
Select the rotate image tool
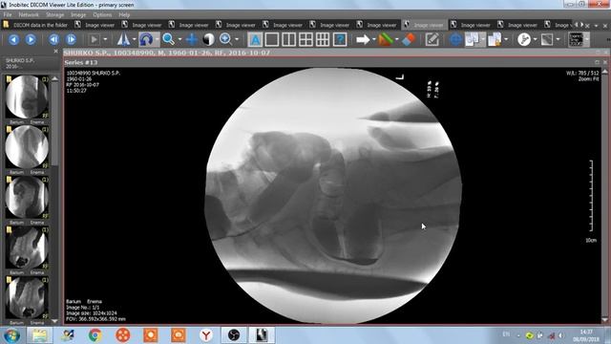point(146,39)
